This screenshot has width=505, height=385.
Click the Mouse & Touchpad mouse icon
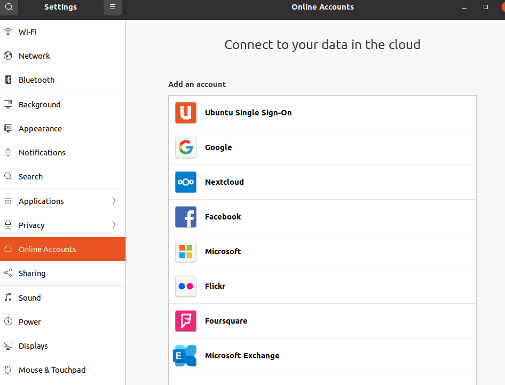[8, 370]
